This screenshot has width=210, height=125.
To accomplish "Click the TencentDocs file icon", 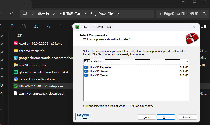I will [16, 79].
